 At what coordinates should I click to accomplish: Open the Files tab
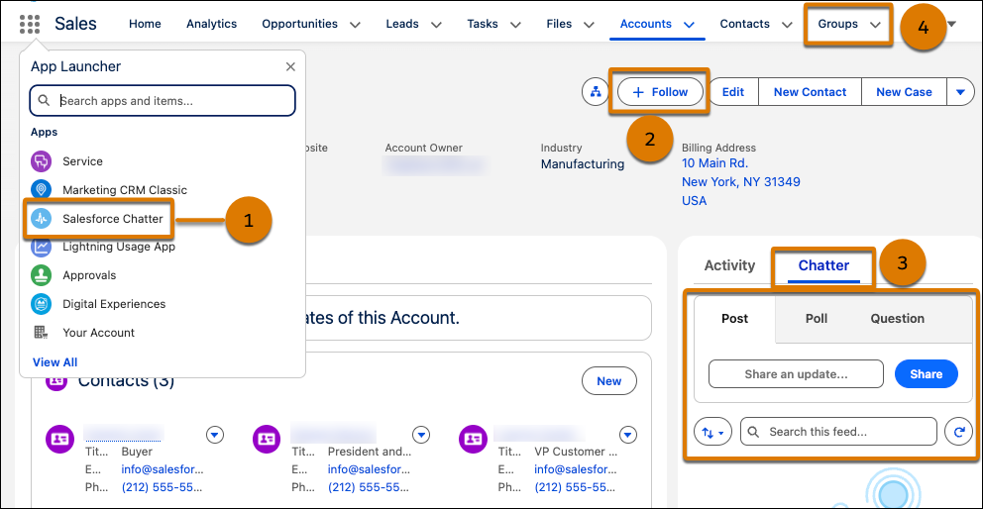559,24
